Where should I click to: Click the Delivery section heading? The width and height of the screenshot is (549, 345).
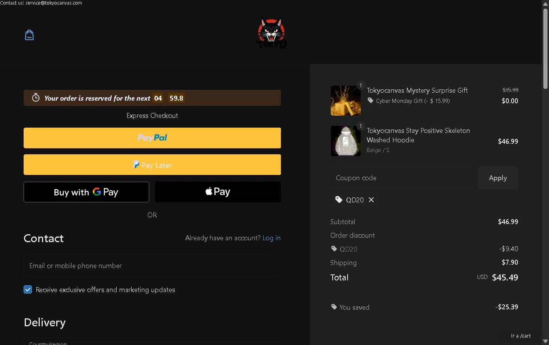pyautogui.click(x=45, y=322)
